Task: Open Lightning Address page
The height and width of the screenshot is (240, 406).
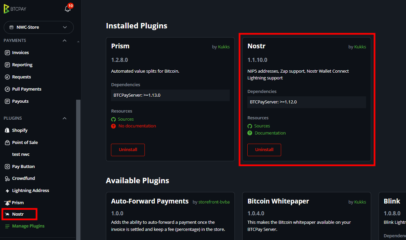Action: coord(30,191)
